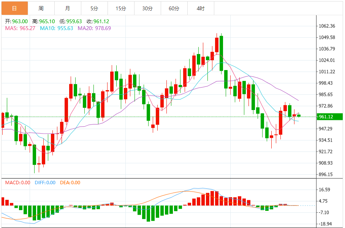Click the green 961.12 current price label
This screenshot has width=345, height=228.
tap(329, 116)
